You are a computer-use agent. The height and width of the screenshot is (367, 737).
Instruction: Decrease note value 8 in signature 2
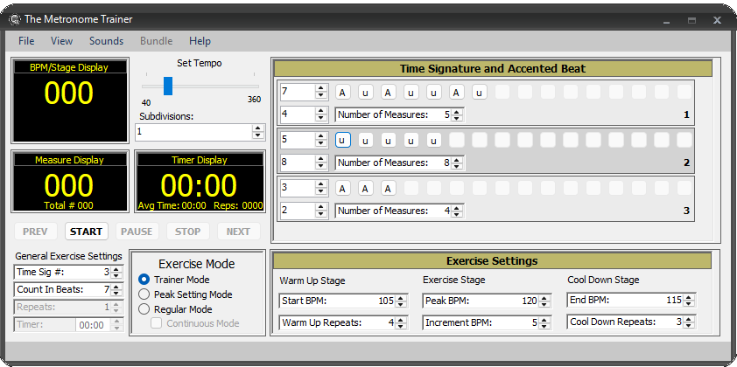[321, 165]
